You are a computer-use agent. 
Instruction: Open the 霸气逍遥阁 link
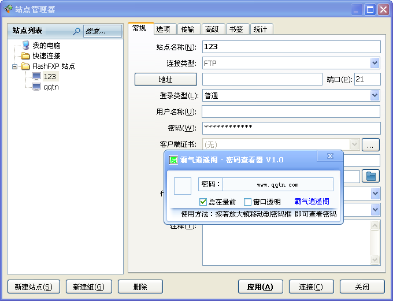312,202
